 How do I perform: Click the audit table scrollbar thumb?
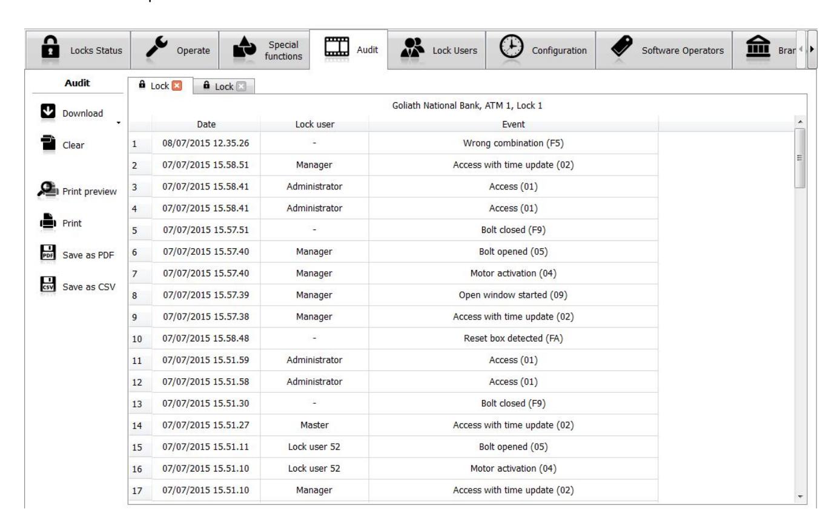tap(801, 159)
